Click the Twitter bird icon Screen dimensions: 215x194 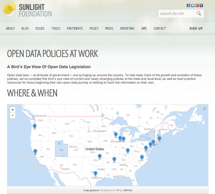192,5
